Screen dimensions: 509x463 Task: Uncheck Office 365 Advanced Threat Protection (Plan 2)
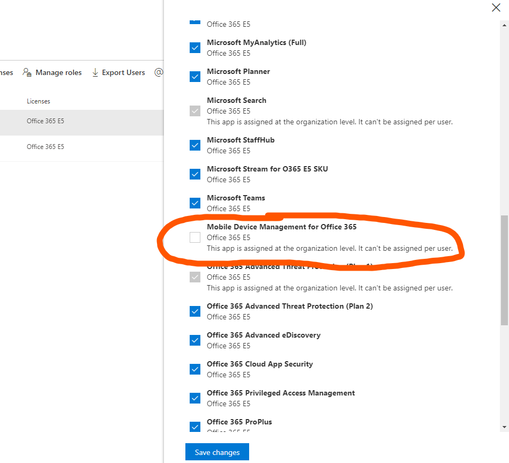coord(195,311)
